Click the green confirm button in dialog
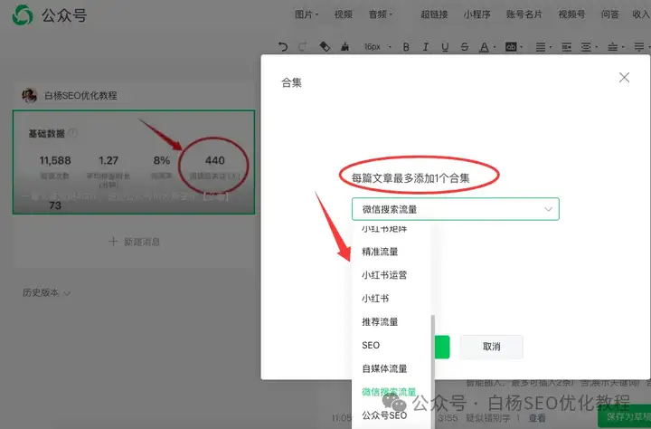 (x=442, y=347)
